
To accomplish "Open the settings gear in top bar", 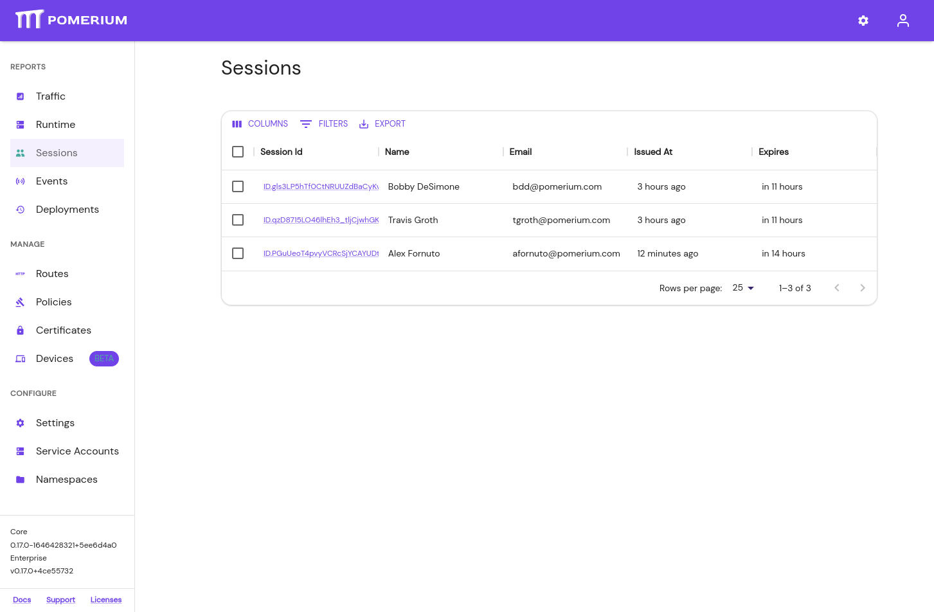I will coord(863,21).
